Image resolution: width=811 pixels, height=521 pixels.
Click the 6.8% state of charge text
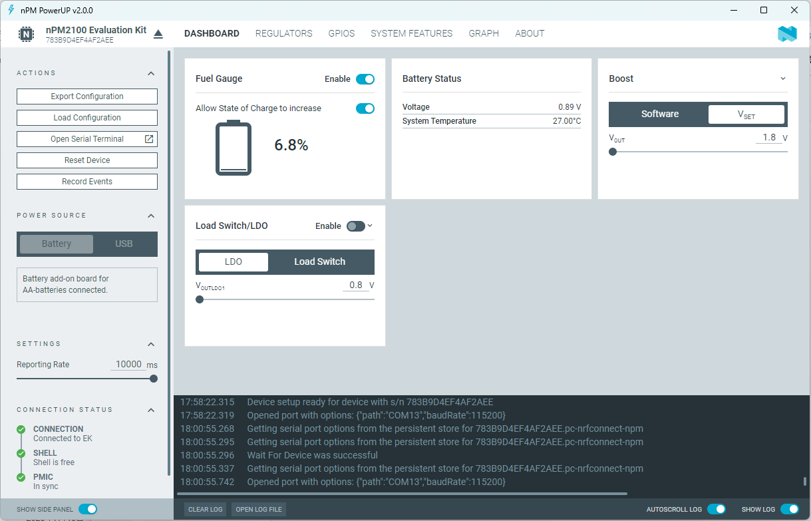tap(291, 146)
